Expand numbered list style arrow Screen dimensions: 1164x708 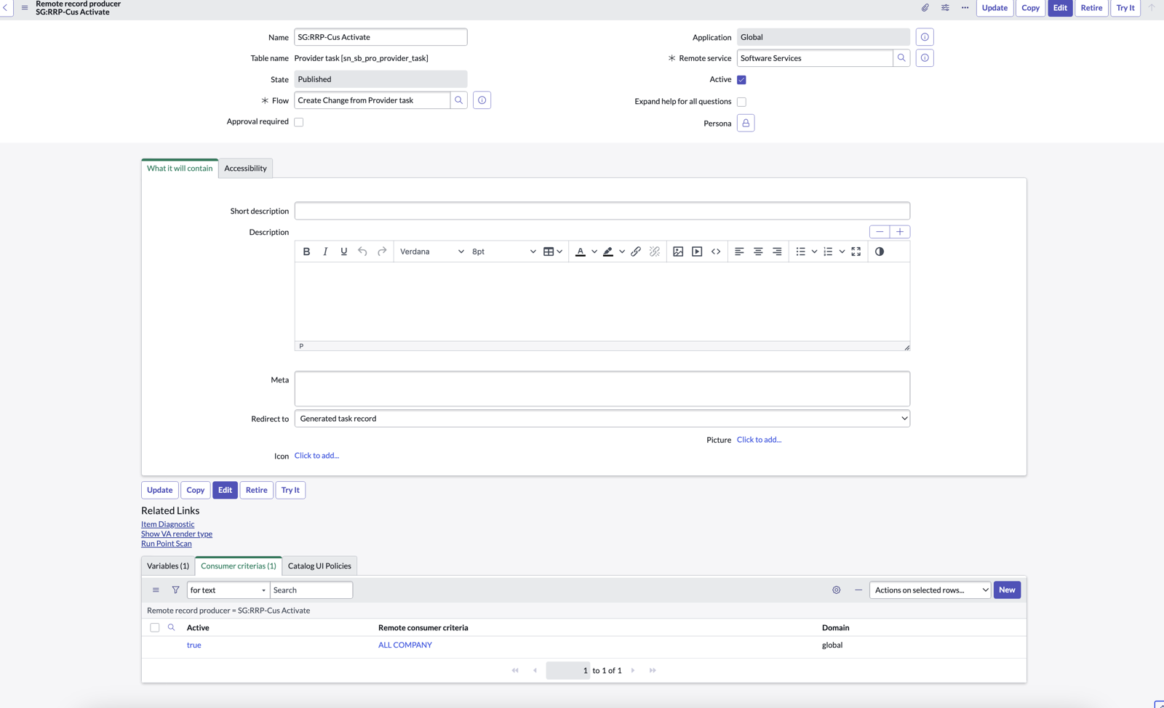(x=842, y=252)
